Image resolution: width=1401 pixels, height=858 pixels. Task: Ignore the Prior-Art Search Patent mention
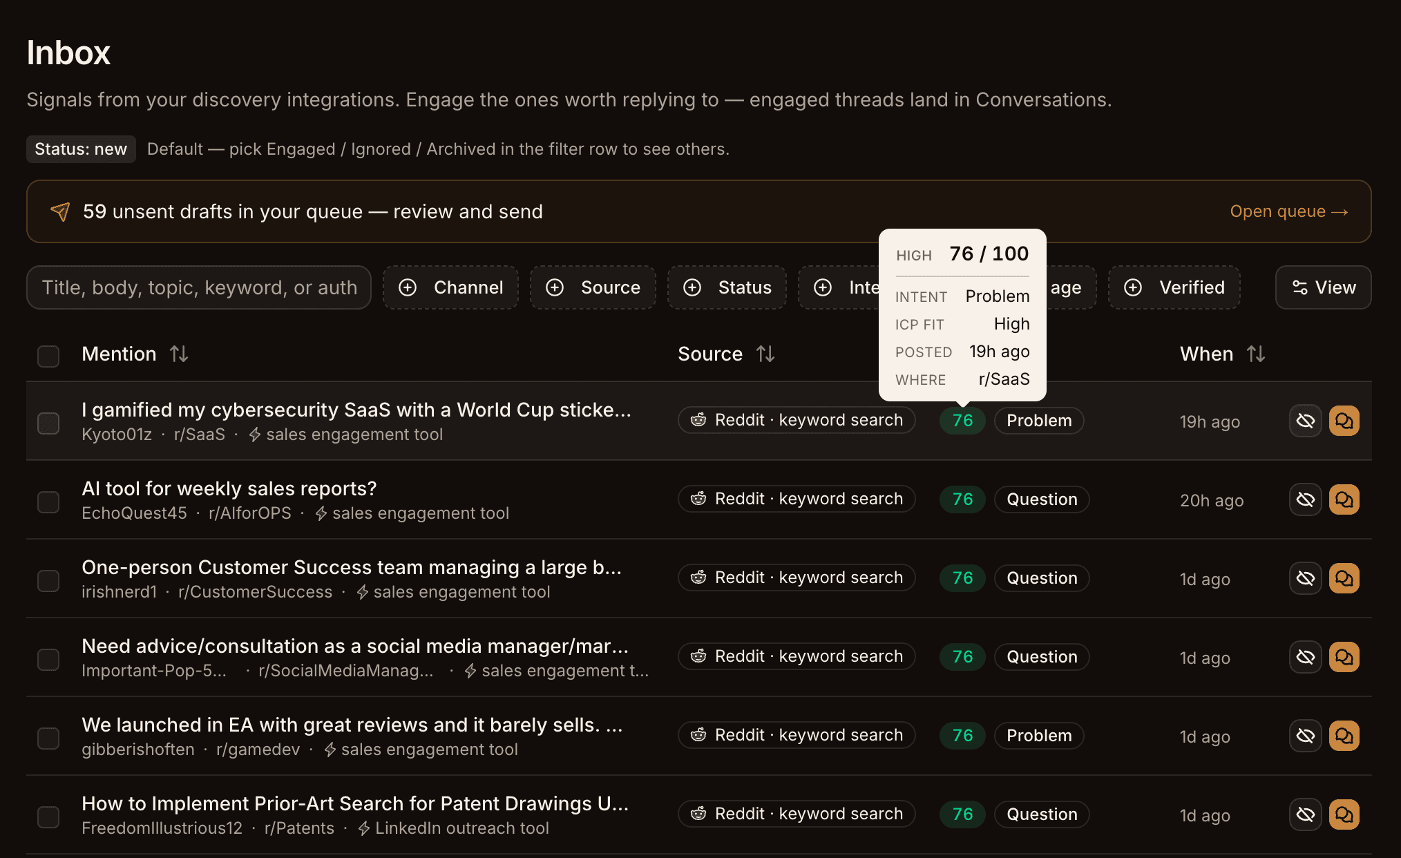coord(1305,814)
